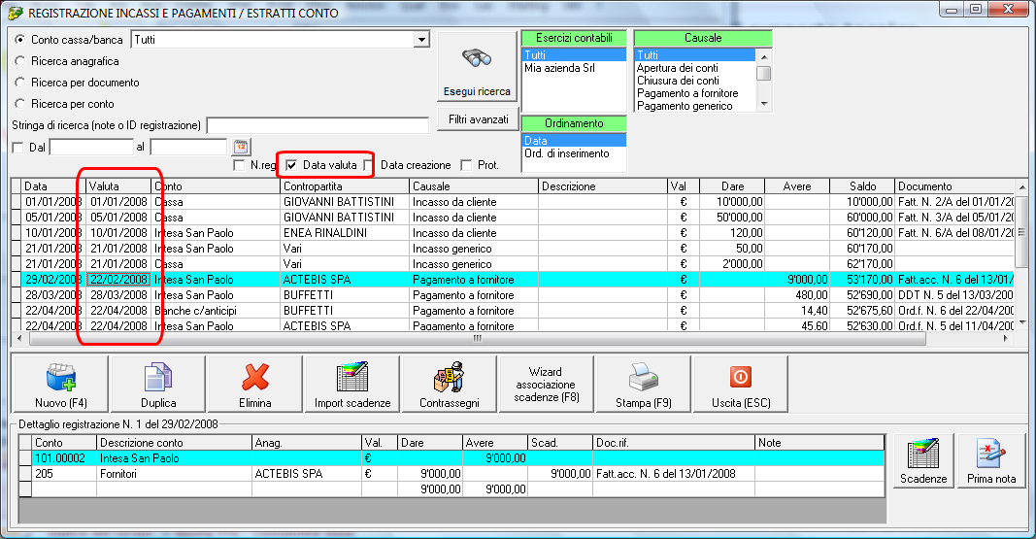Select detail row 101.00002 Intesa San Paolo
This screenshot has width=1036, height=539.
(451, 458)
